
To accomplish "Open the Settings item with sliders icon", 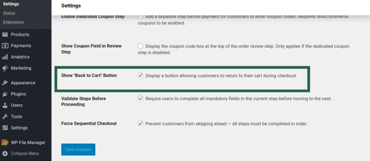I will 19,128.
